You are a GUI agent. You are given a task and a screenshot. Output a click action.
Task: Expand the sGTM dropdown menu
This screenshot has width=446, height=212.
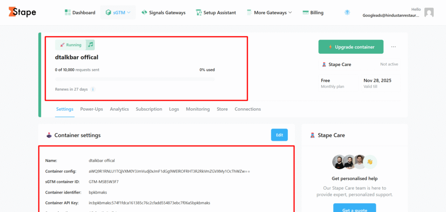(x=118, y=13)
